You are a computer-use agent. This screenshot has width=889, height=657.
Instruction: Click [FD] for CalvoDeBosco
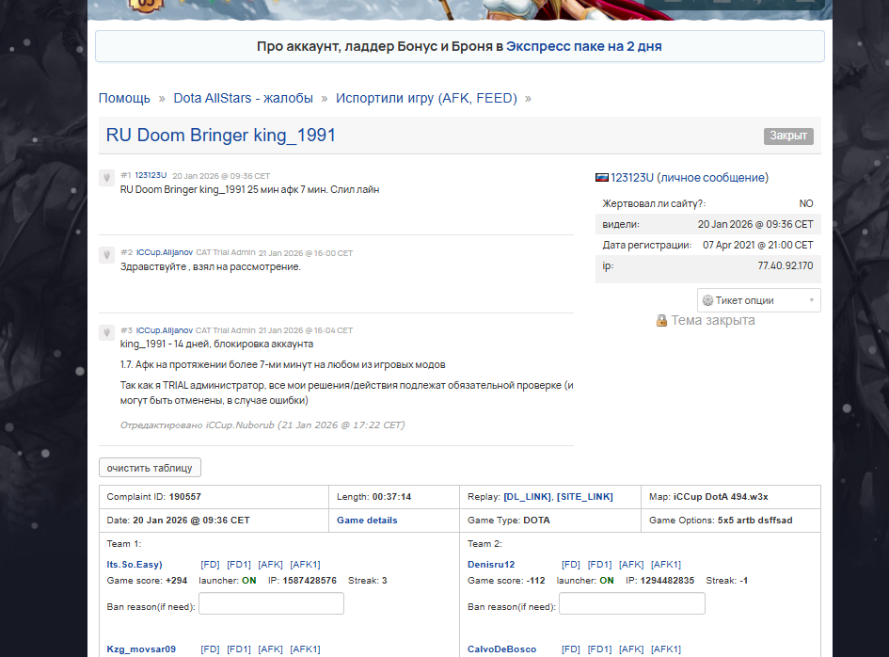pyautogui.click(x=571, y=649)
